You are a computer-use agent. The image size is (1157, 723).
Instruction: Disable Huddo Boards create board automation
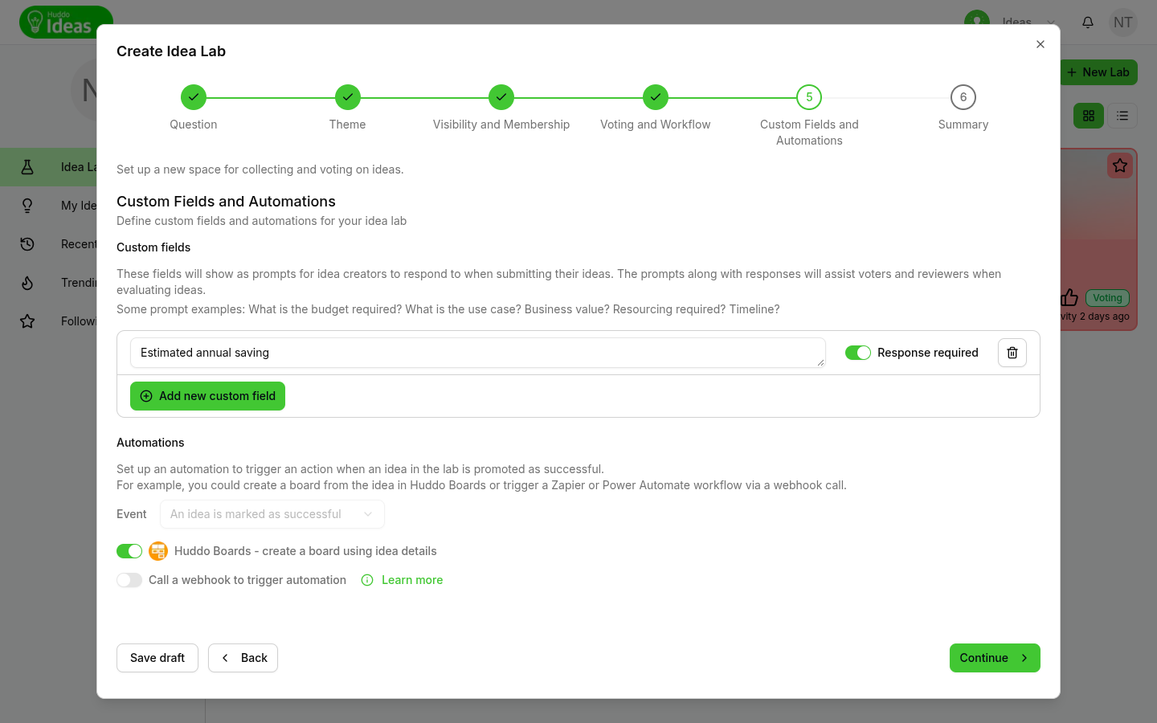[x=129, y=551]
